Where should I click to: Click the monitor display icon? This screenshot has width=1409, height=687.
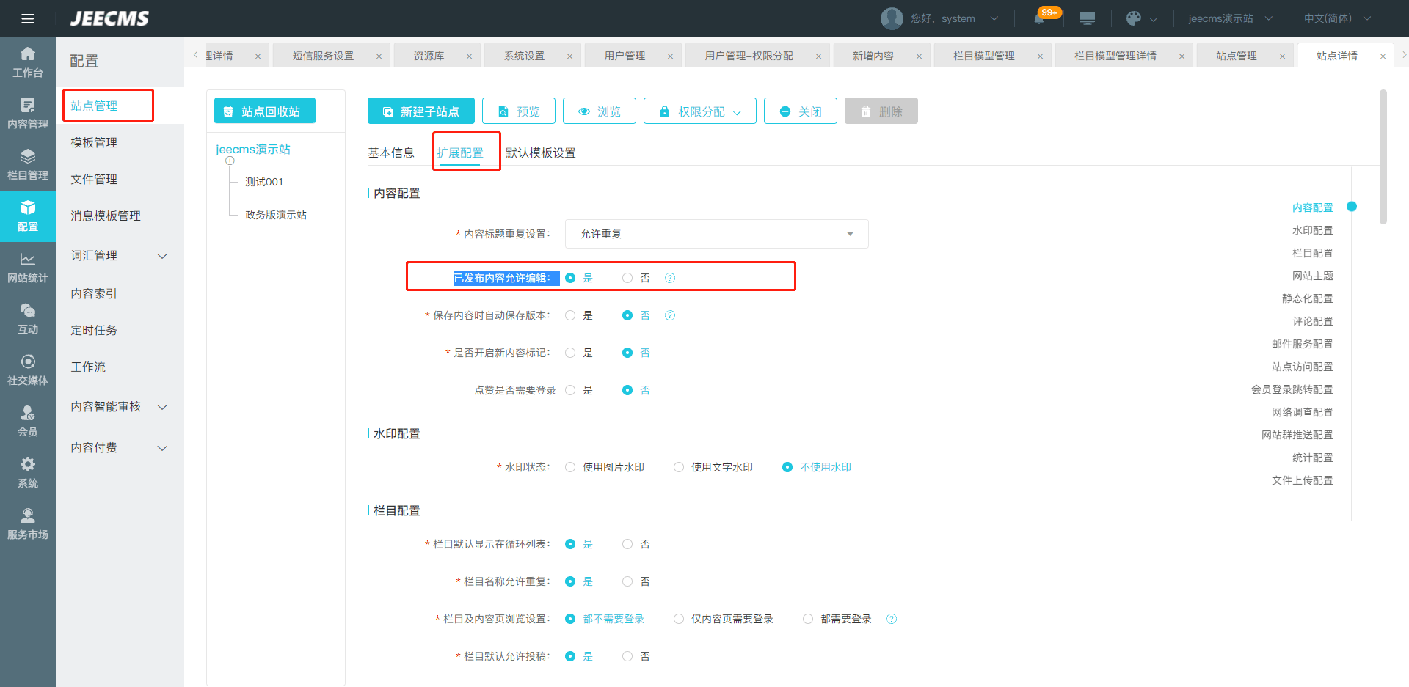coord(1088,18)
